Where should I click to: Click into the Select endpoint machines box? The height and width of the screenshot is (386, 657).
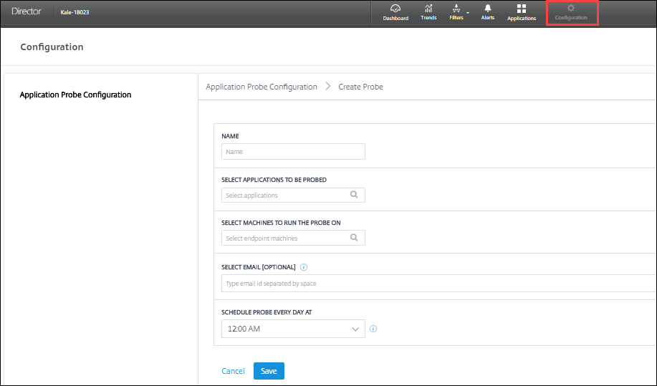pyautogui.click(x=284, y=238)
